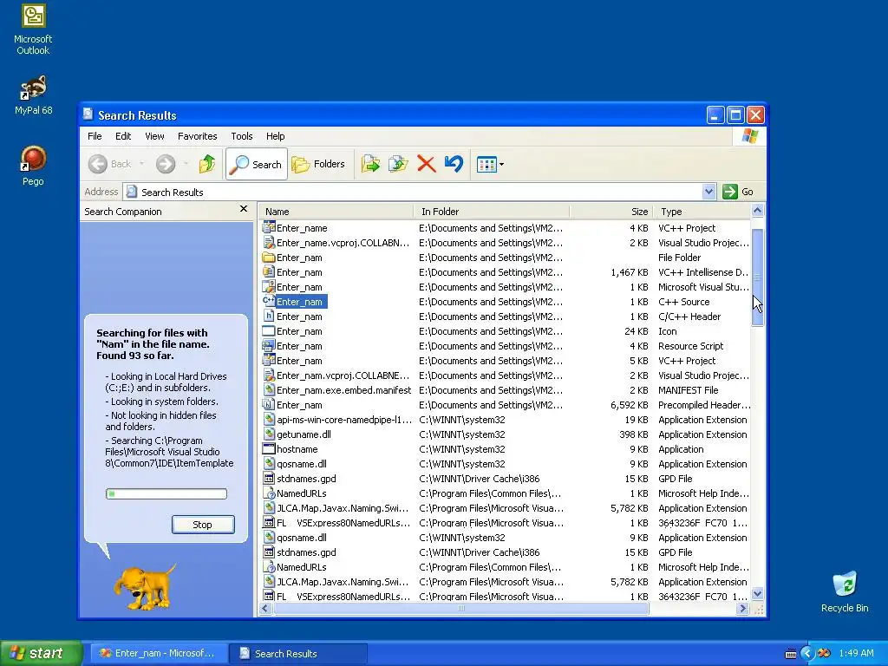Click the Up folder toolbar icon
This screenshot has height=666, width=888.
coord(206,164)
